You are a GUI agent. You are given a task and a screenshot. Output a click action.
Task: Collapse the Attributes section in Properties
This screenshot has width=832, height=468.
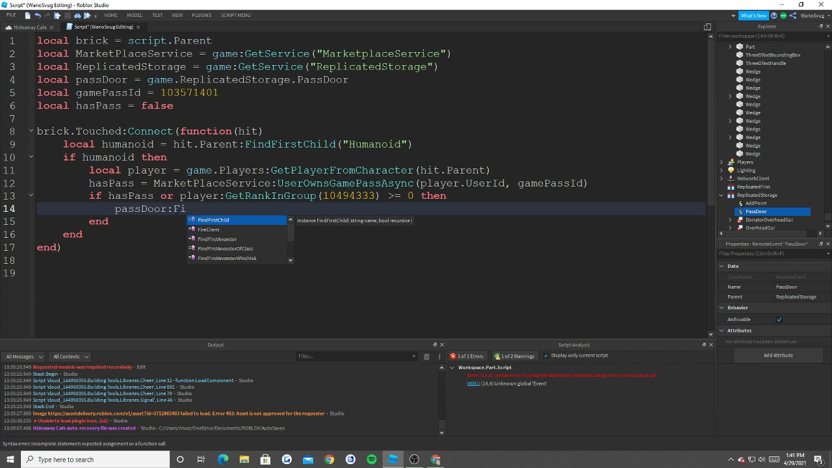(721, 330)
